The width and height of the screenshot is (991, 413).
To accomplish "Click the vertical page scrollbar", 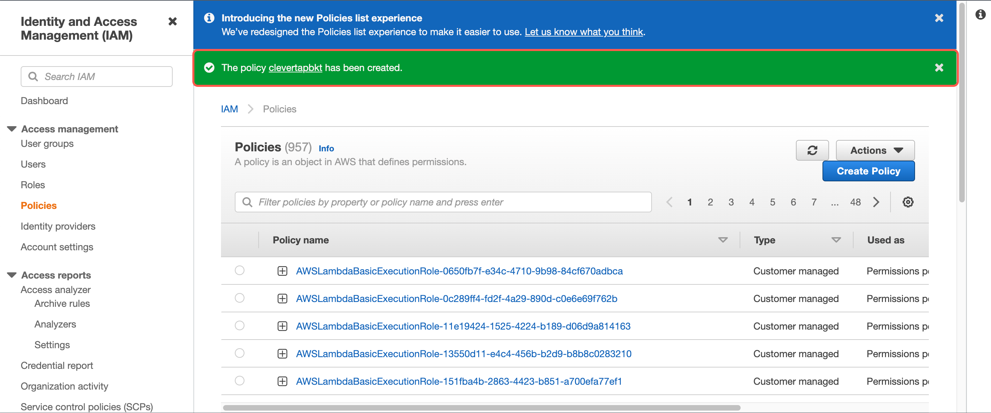I will [961, 103].
